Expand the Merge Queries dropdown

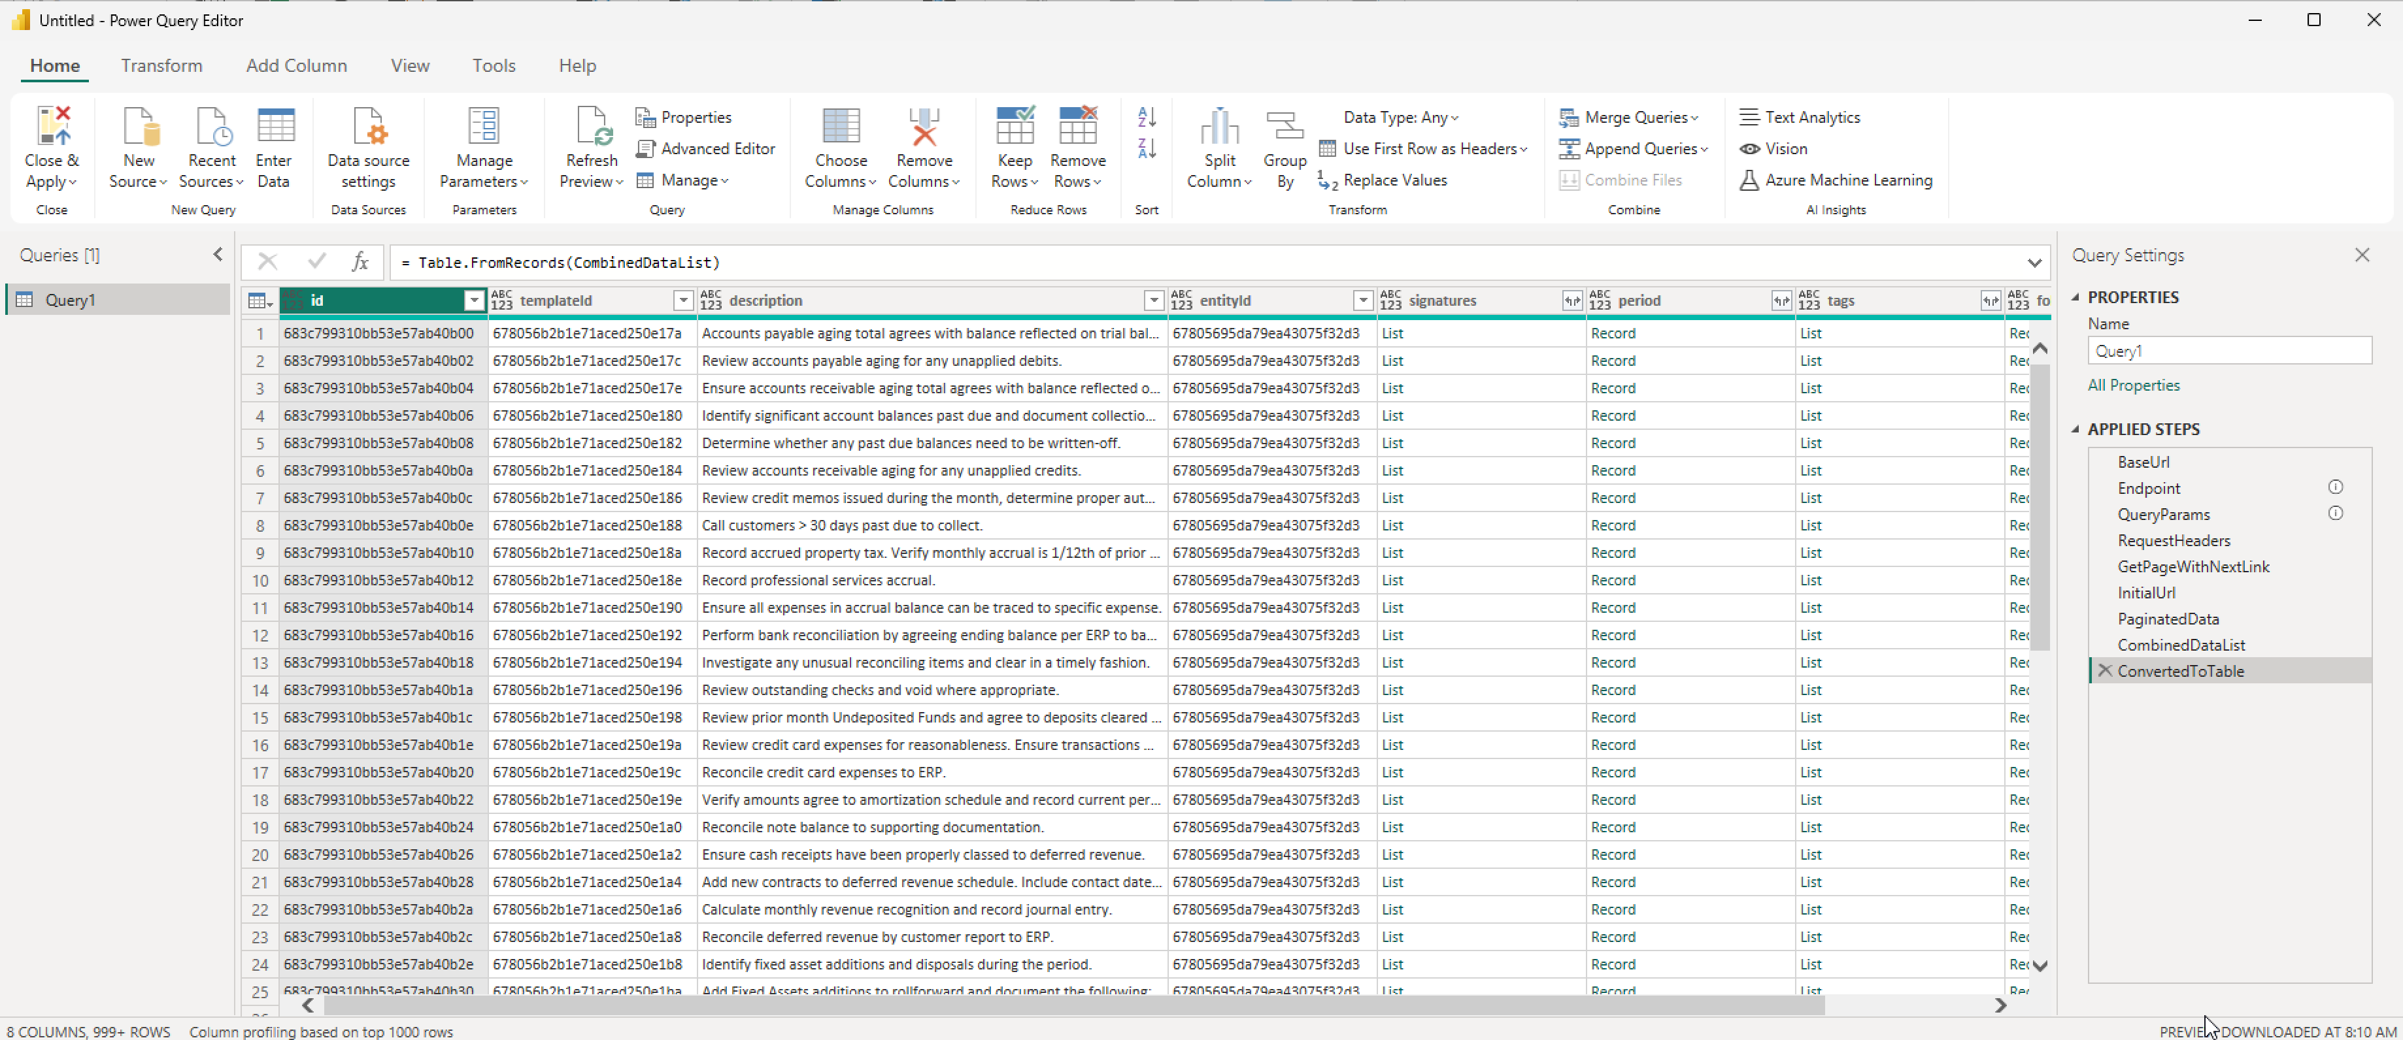[1629, 118]
